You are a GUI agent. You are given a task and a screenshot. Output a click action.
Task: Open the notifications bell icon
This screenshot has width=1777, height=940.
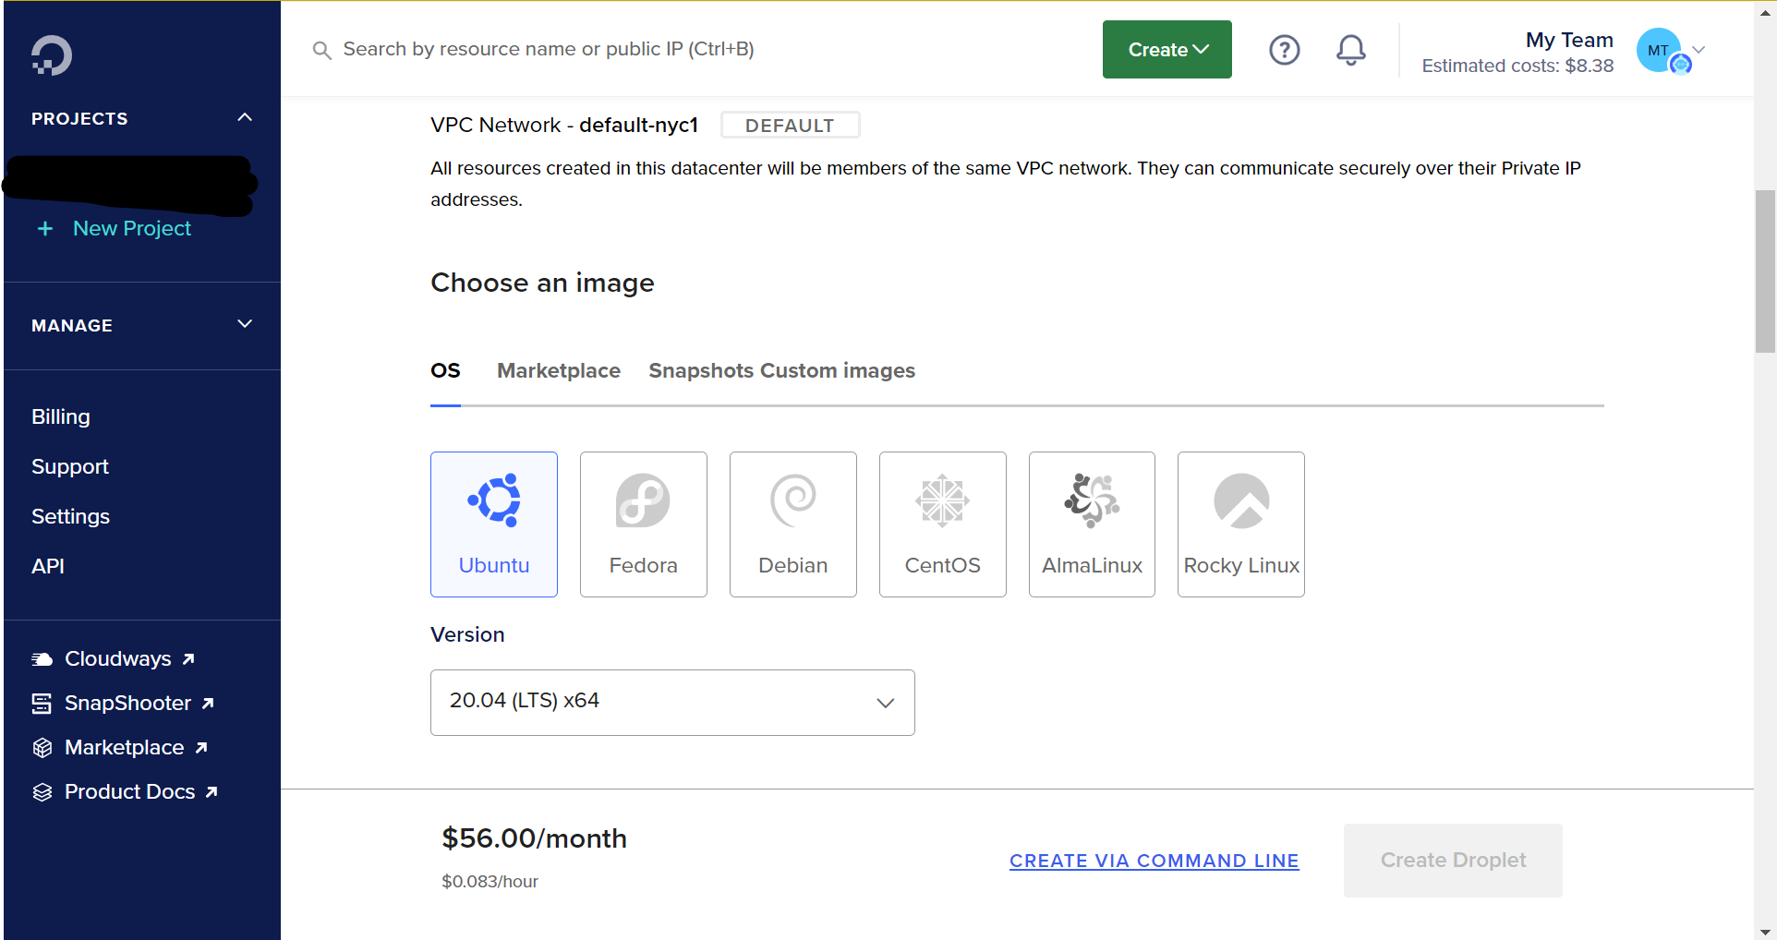pyautogui.click(x=1350, y=50)
